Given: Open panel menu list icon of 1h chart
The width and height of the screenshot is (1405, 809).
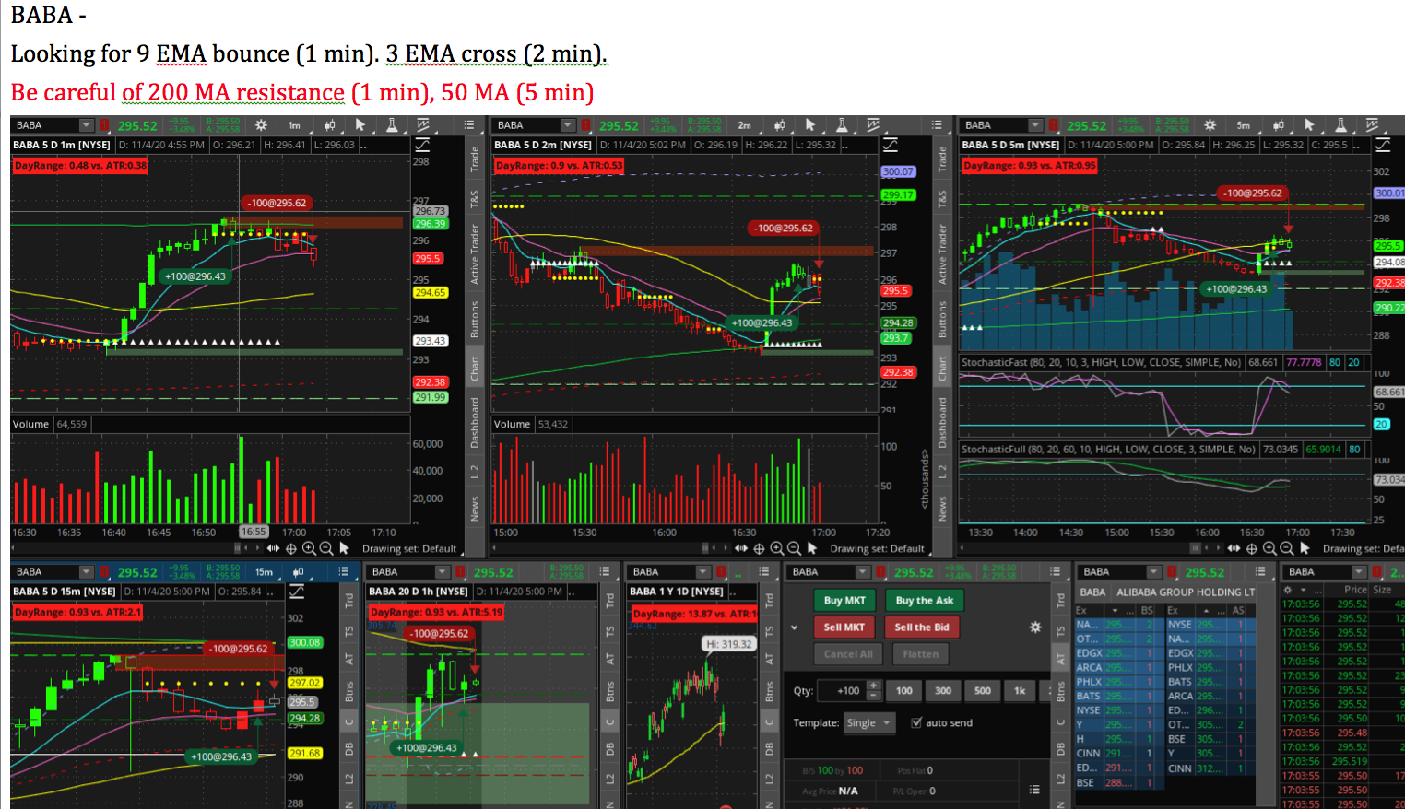Looking at the screenshot, I should point(606,572).
